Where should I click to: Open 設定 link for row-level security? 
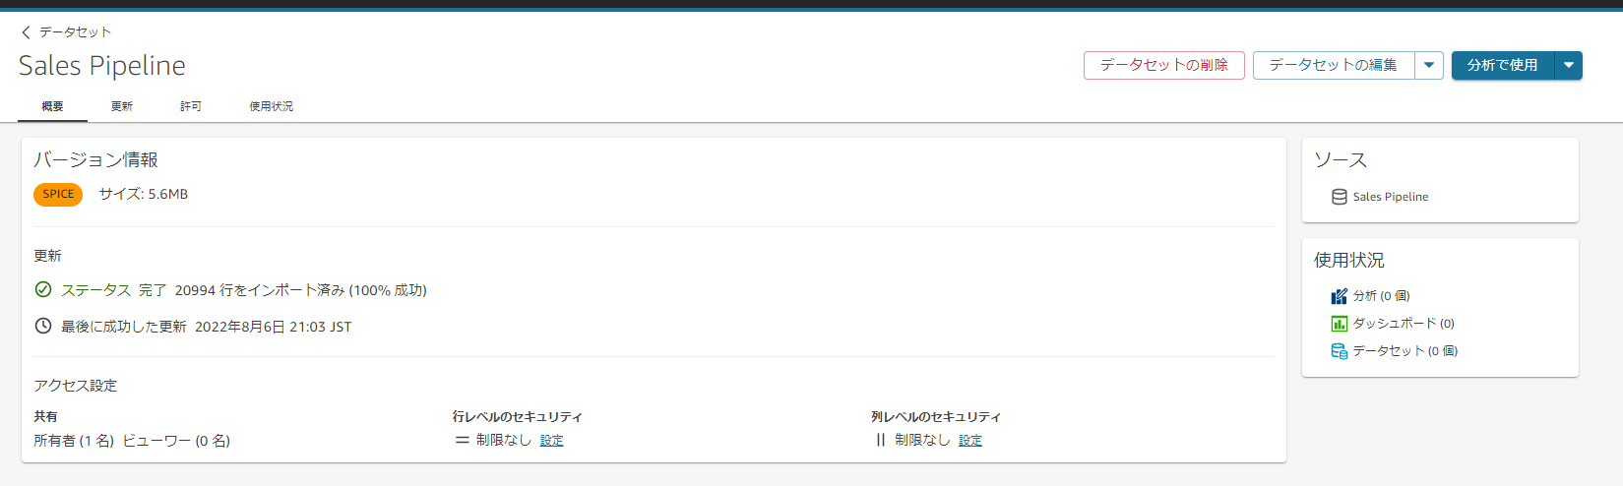coord(552,440)
